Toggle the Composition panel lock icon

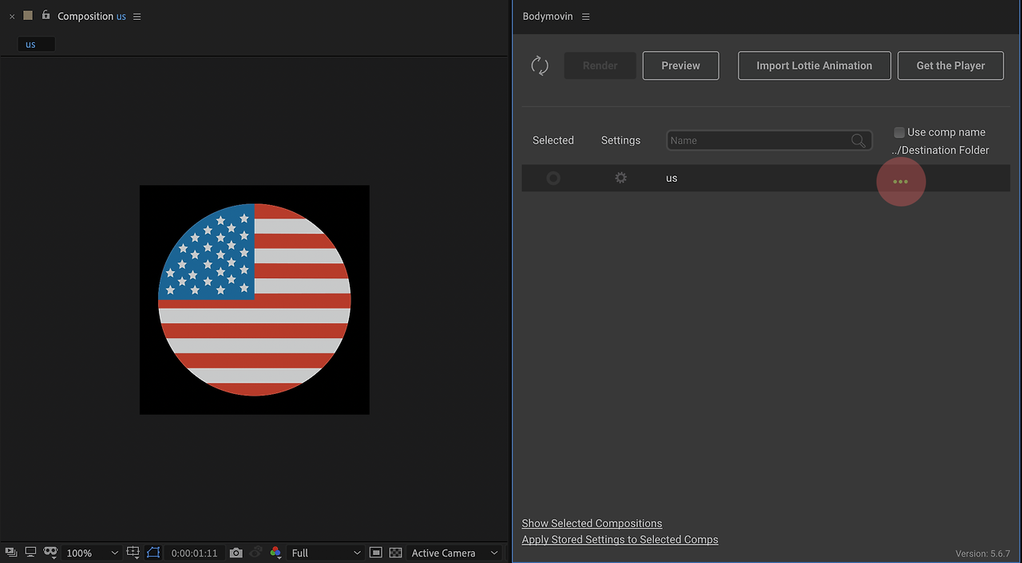pos(46,15)
